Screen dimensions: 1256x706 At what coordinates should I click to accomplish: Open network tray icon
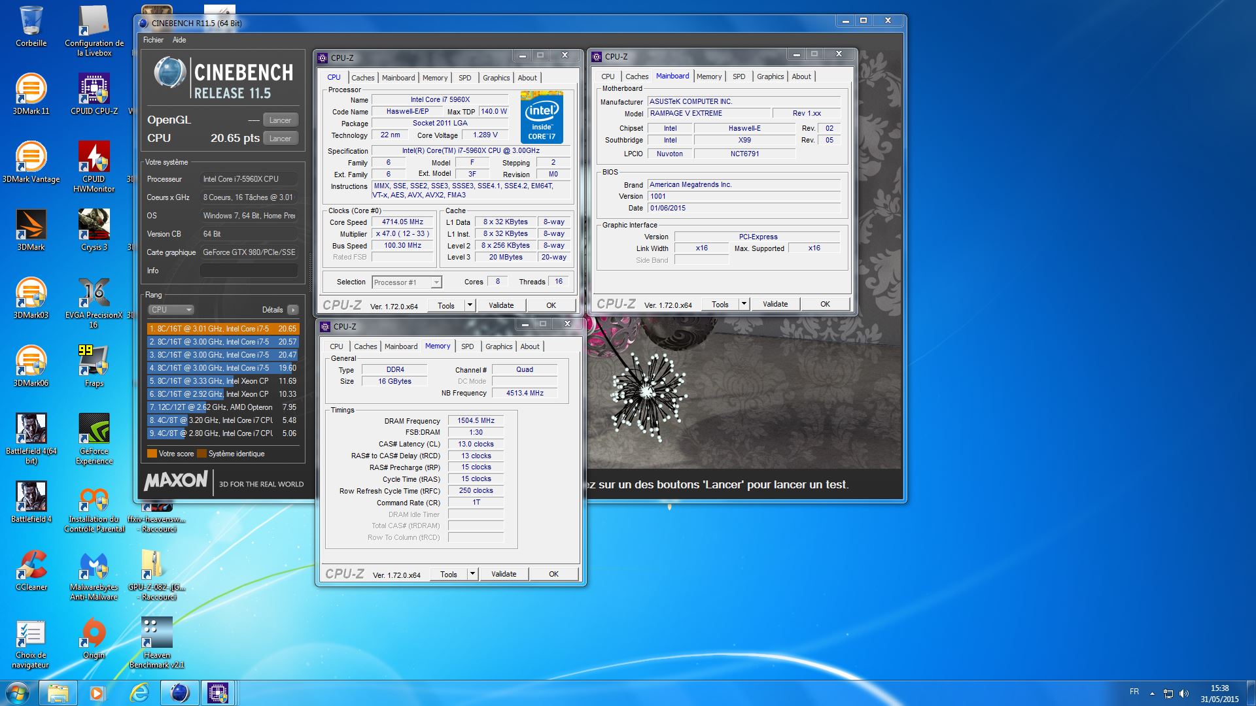(x=1168, y=694)
